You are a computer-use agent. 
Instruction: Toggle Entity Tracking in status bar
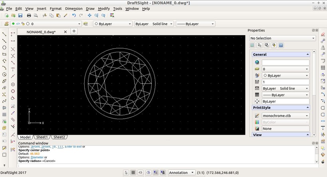click(x=163, y=173)
